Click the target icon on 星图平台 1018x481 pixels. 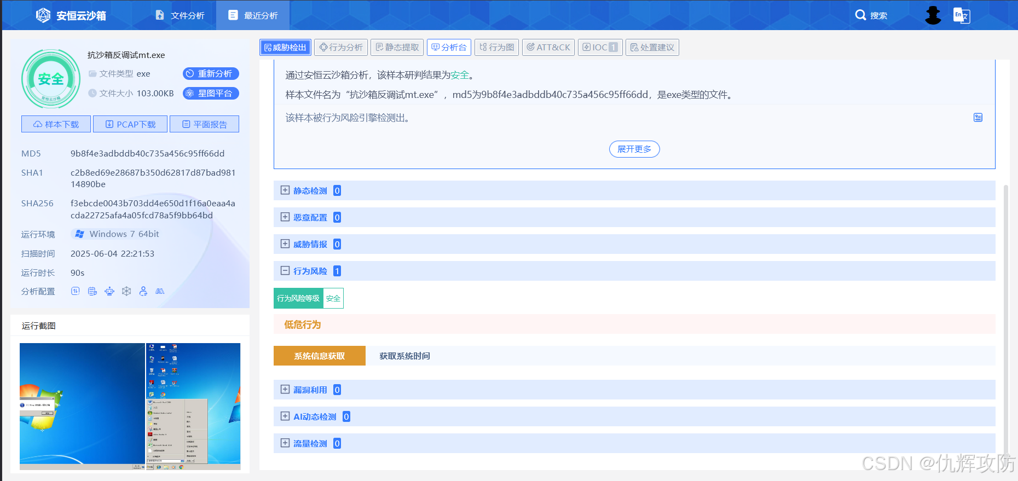coord(190,93)
